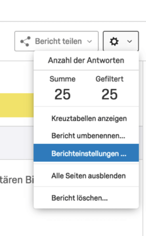Click the grey row band left of menu

tap(17, 143)
